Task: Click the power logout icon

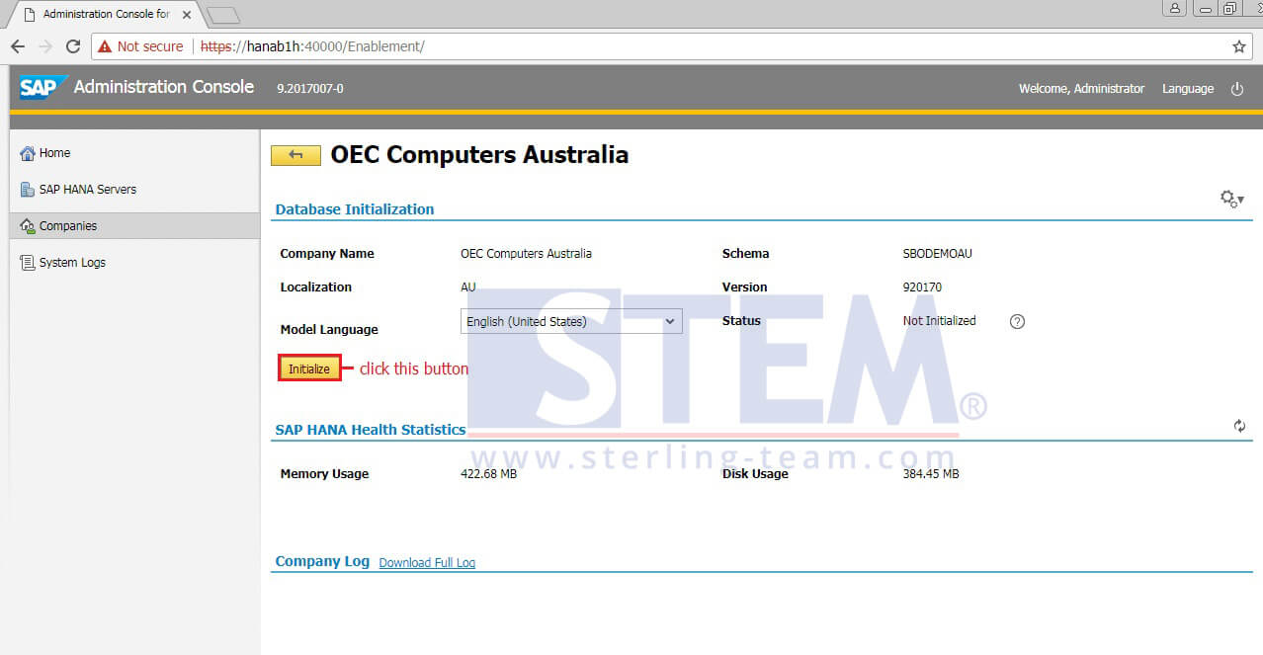Action: coord(1237,89)
